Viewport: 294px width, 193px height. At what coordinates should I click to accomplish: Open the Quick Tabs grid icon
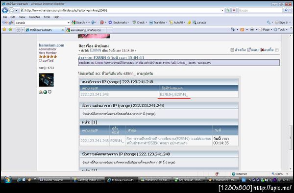click(18, 30)
